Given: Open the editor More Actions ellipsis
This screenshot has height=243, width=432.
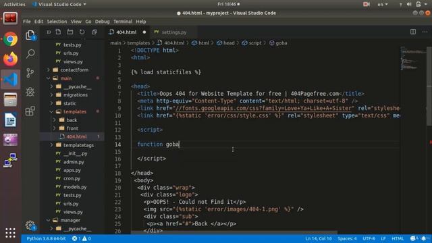Looking at the screenshot, I should [425, 32].
